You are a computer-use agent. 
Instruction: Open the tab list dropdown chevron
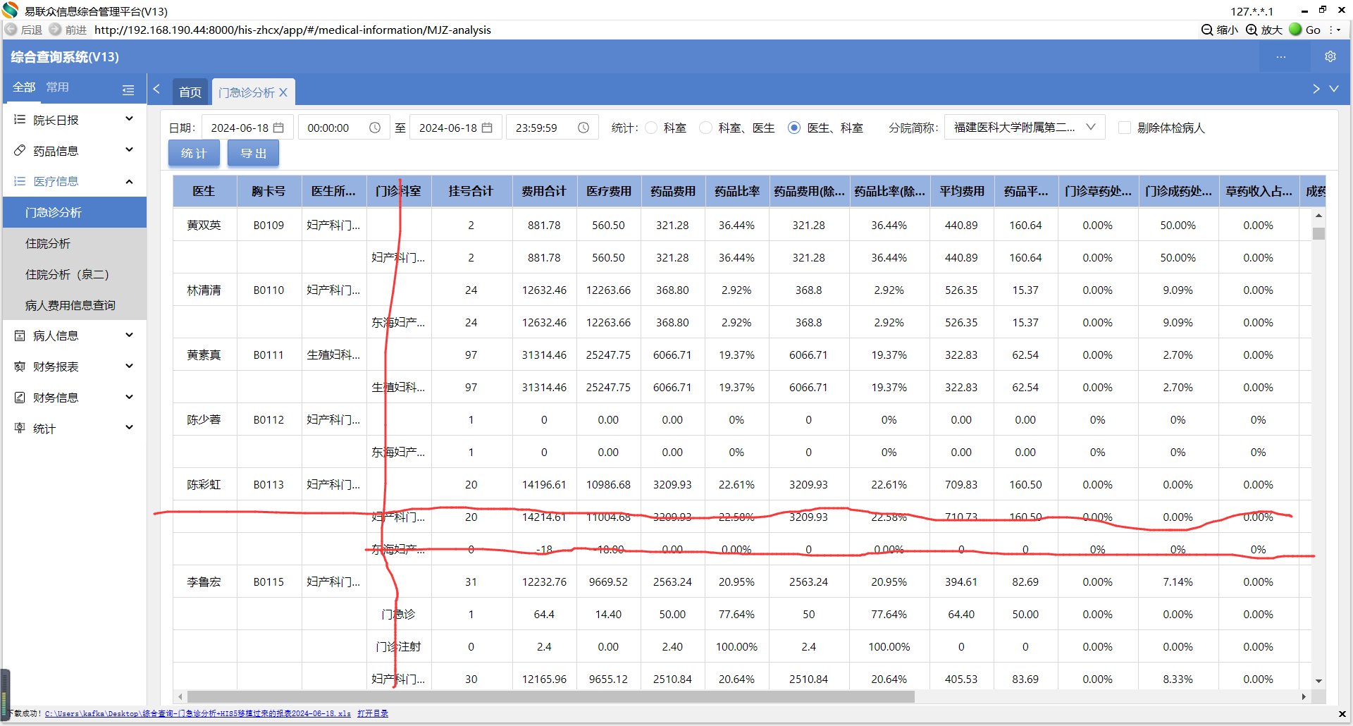pyautogui.click(x=1333, y=89)
